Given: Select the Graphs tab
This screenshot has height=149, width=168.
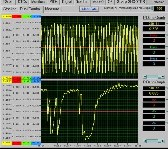Looking at the screenshot, I should (x=81, y=2).
